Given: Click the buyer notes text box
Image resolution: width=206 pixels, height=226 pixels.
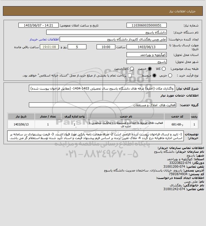Looking at the screenshot, I should [x=96, y=136].
